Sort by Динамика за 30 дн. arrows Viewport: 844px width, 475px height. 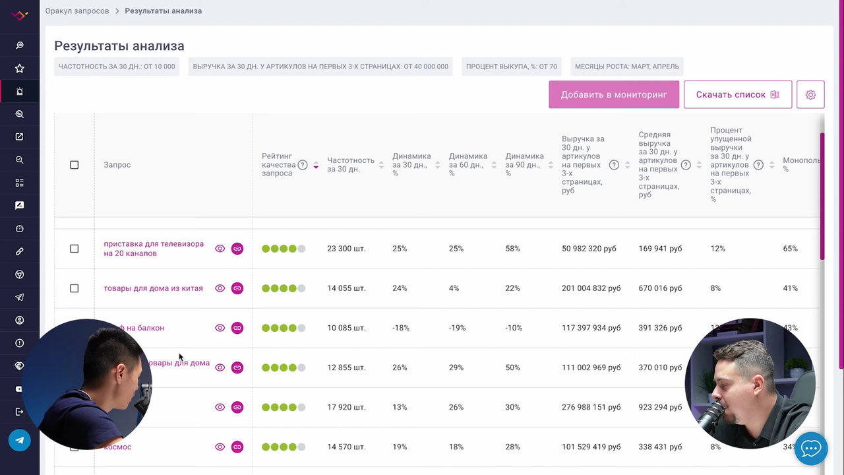click(438, 165)
